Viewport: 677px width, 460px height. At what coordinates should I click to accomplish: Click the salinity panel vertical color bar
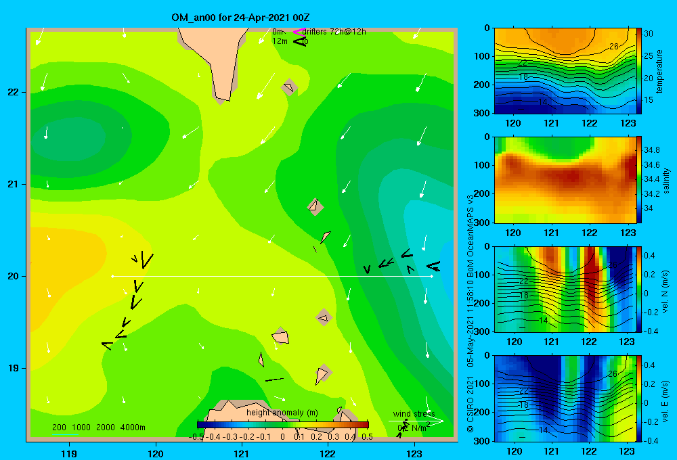pos(639,180)
